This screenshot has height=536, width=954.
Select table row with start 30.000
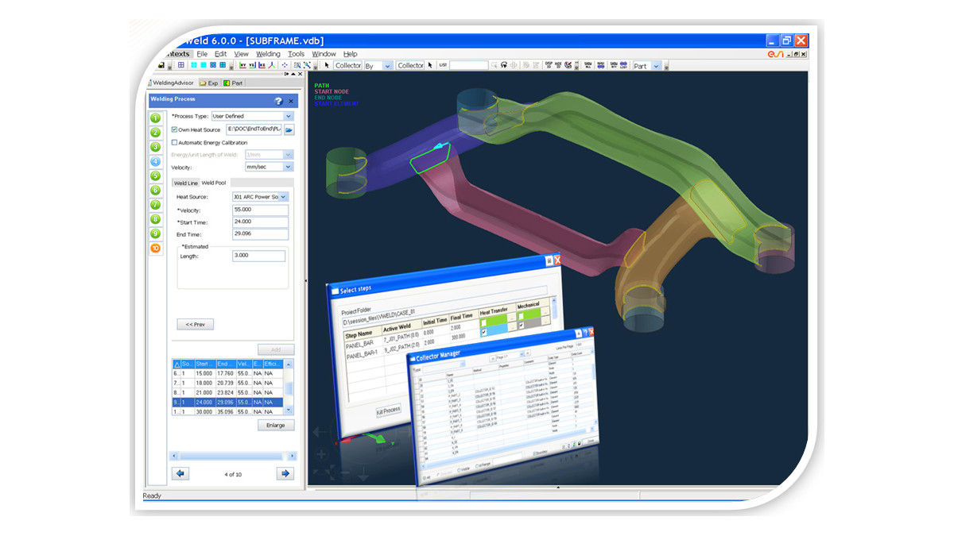coord(229,411)
